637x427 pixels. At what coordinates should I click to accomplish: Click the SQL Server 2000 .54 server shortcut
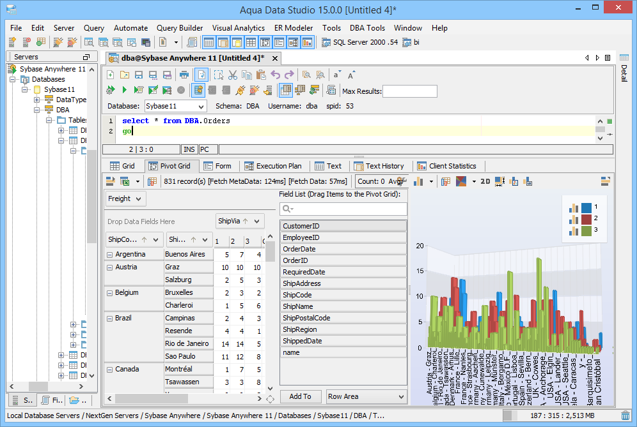tap(360, 42)
